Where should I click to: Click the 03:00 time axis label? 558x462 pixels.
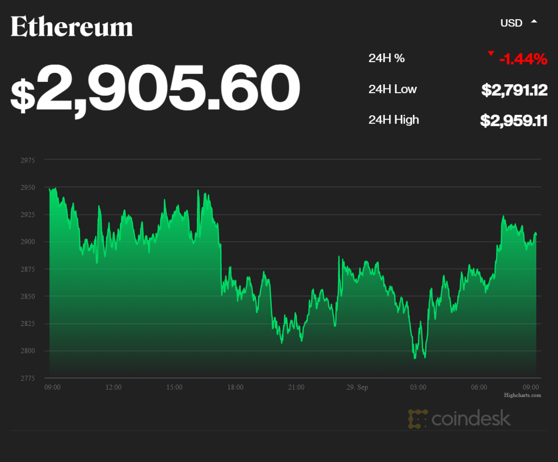click(418, 387)
